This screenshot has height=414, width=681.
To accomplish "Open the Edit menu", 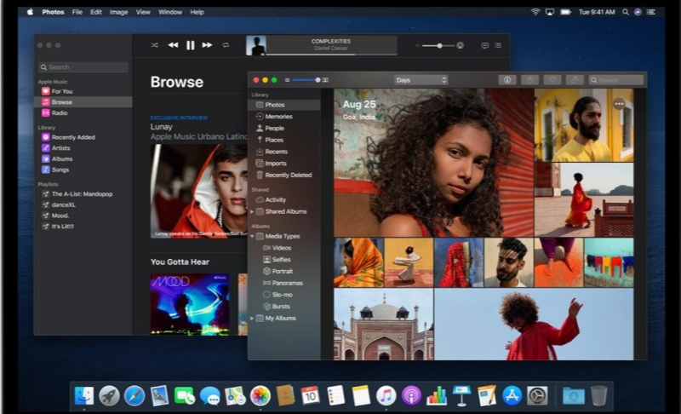I will (96, 12).
